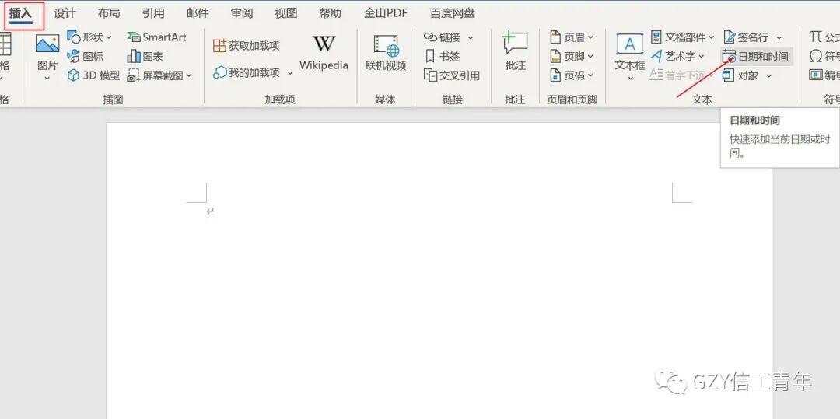The image size is (840, 419).
Task: Click the 图片 picture icon
Action: (47, 44)
